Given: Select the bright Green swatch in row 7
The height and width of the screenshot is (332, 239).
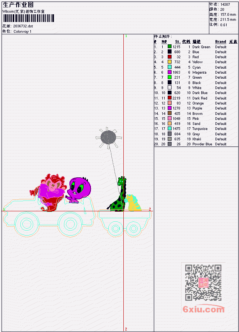Looking at the screenshot, I should coord(170,77).
